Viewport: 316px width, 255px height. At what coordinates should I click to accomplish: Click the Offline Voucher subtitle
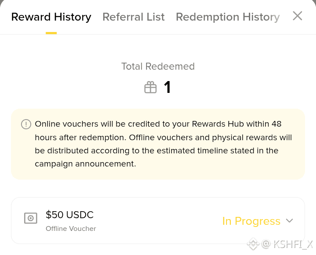point(71,229)
